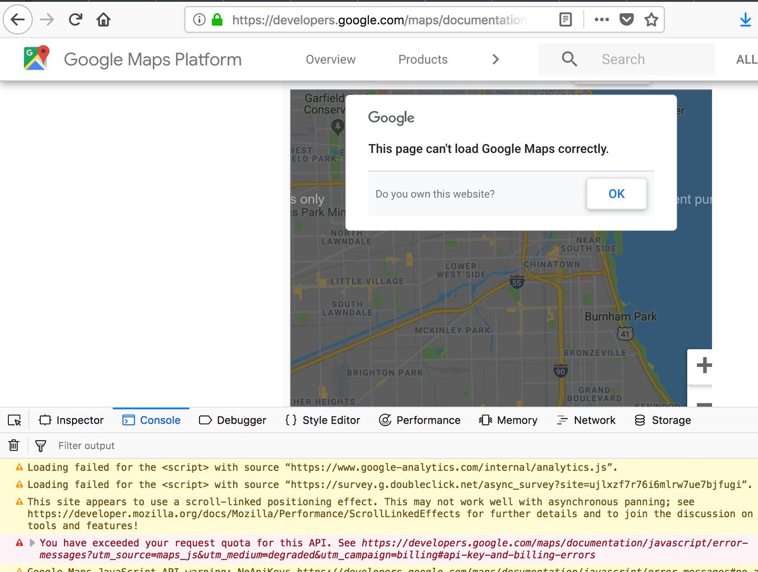Click the NEAR SOUTH SIDE map label

588,244
